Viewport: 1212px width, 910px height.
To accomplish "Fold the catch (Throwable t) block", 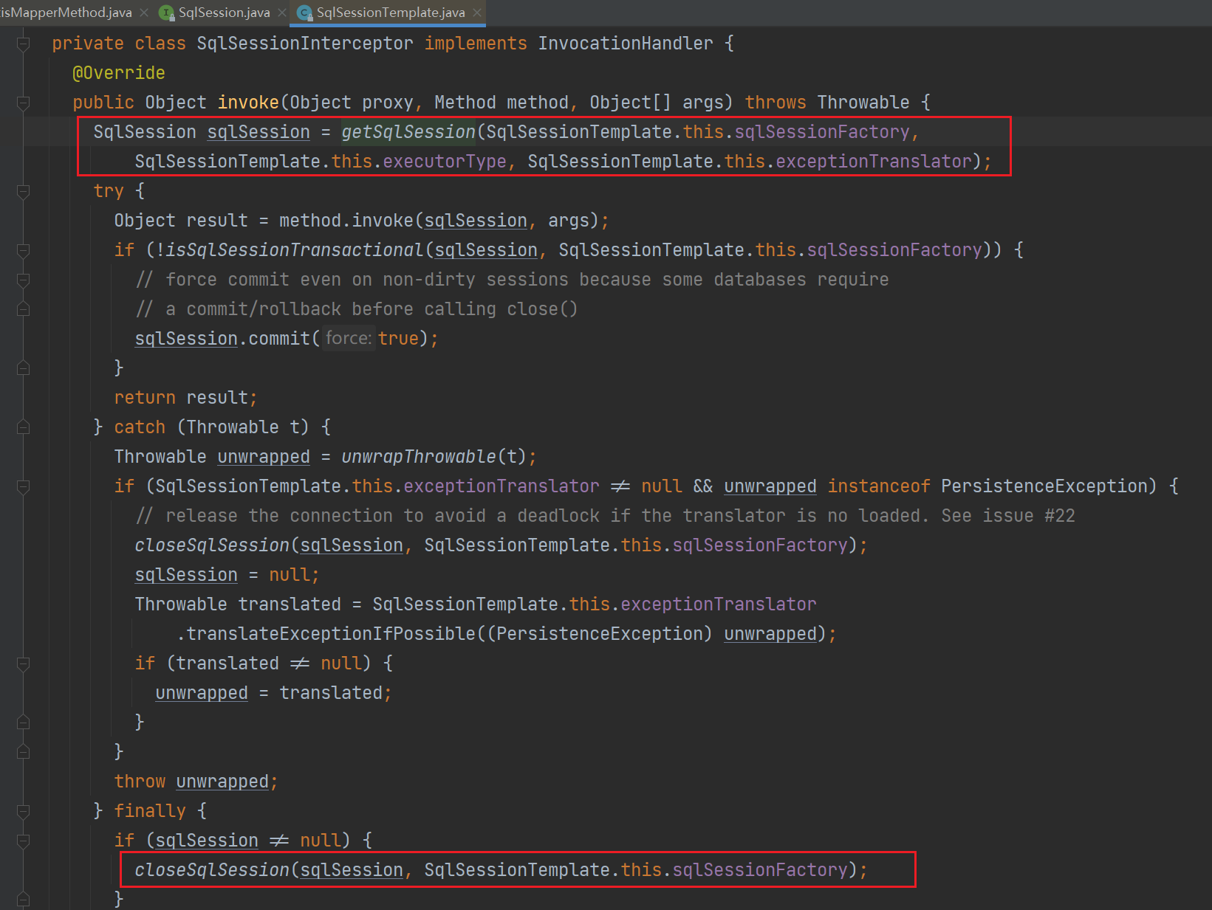I will (24, 427).
